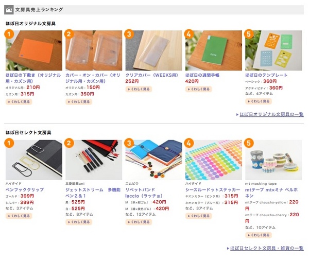Open the シースルードットステッカー title link
The image size is (309, 262).
(x=213, y=190)
